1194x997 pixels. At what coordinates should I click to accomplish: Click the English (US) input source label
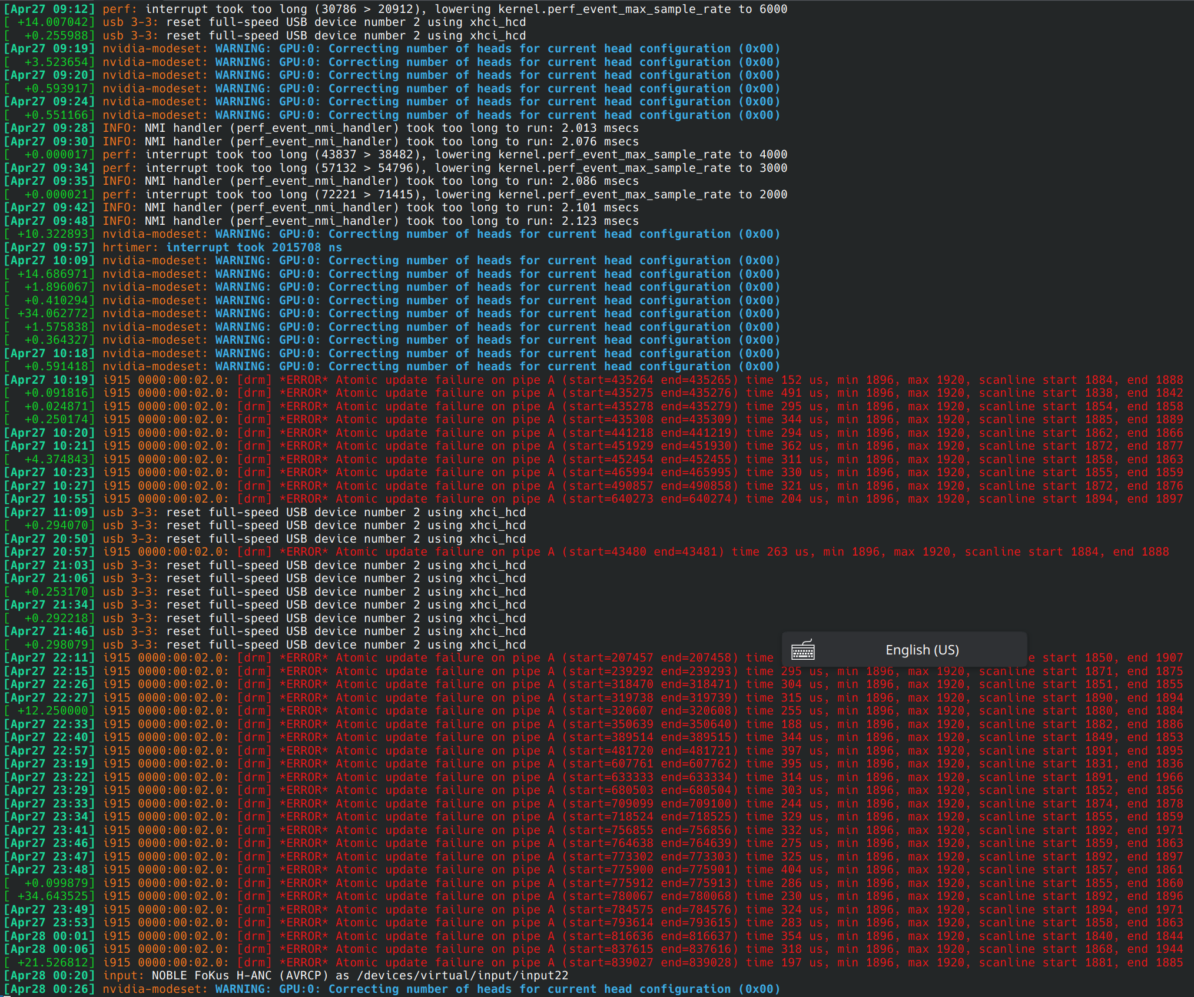(922, 650)
